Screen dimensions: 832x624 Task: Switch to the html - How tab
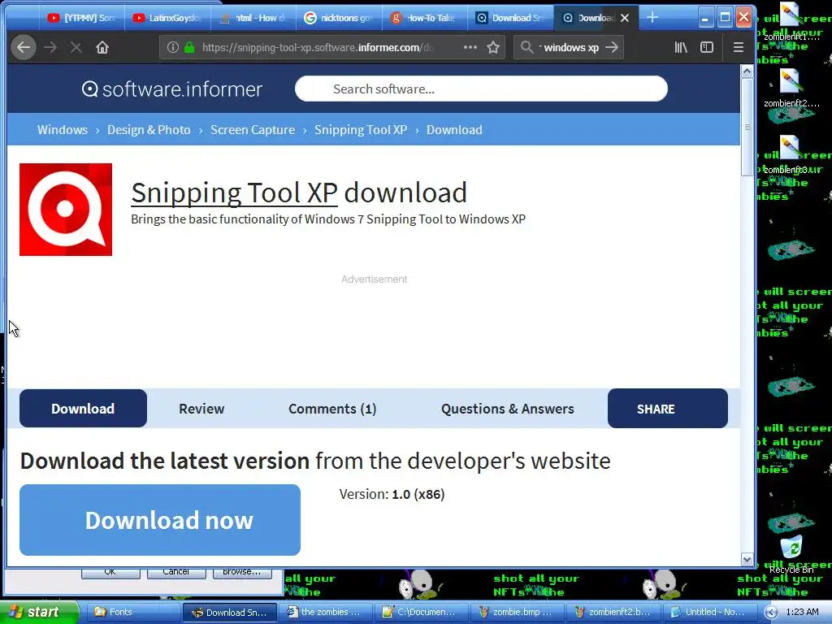[253, 18]
